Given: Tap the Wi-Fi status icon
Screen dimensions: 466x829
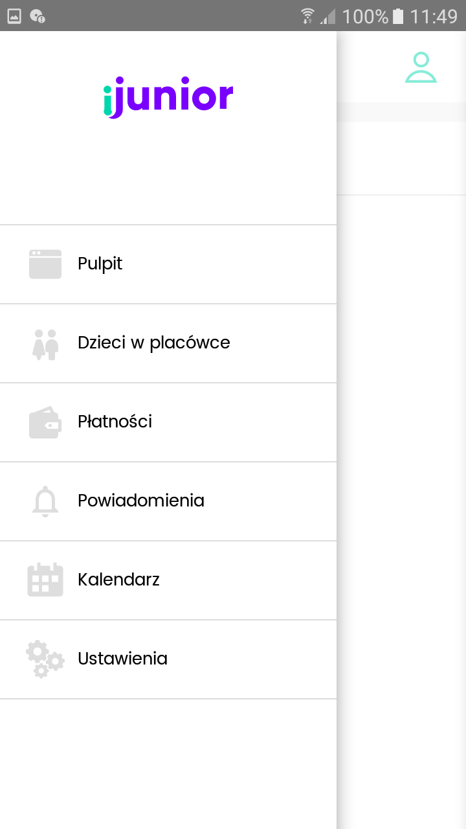Looking at the screenshot, I should tap(308, 16).
